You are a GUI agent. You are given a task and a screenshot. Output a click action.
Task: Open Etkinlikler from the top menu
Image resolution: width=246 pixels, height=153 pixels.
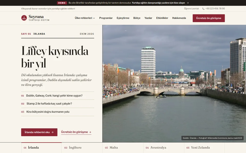pos(162,18)
